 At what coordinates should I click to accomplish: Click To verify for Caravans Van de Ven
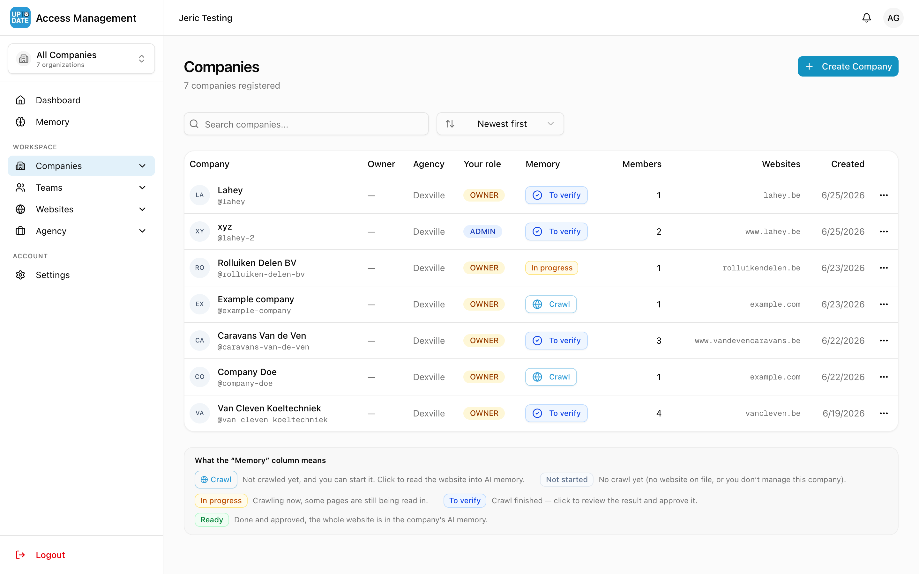tap(556, 341)
